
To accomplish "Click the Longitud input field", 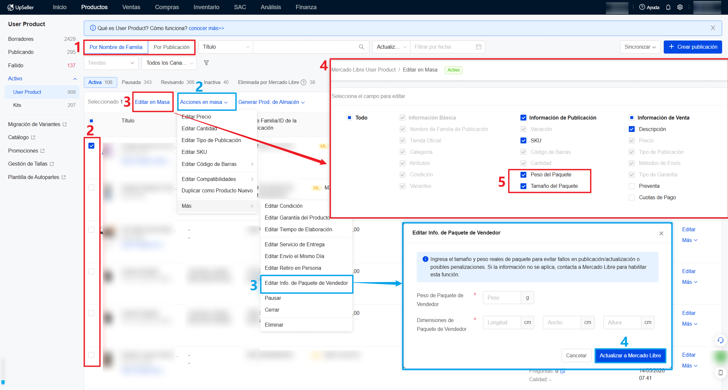I will point(502,322).
